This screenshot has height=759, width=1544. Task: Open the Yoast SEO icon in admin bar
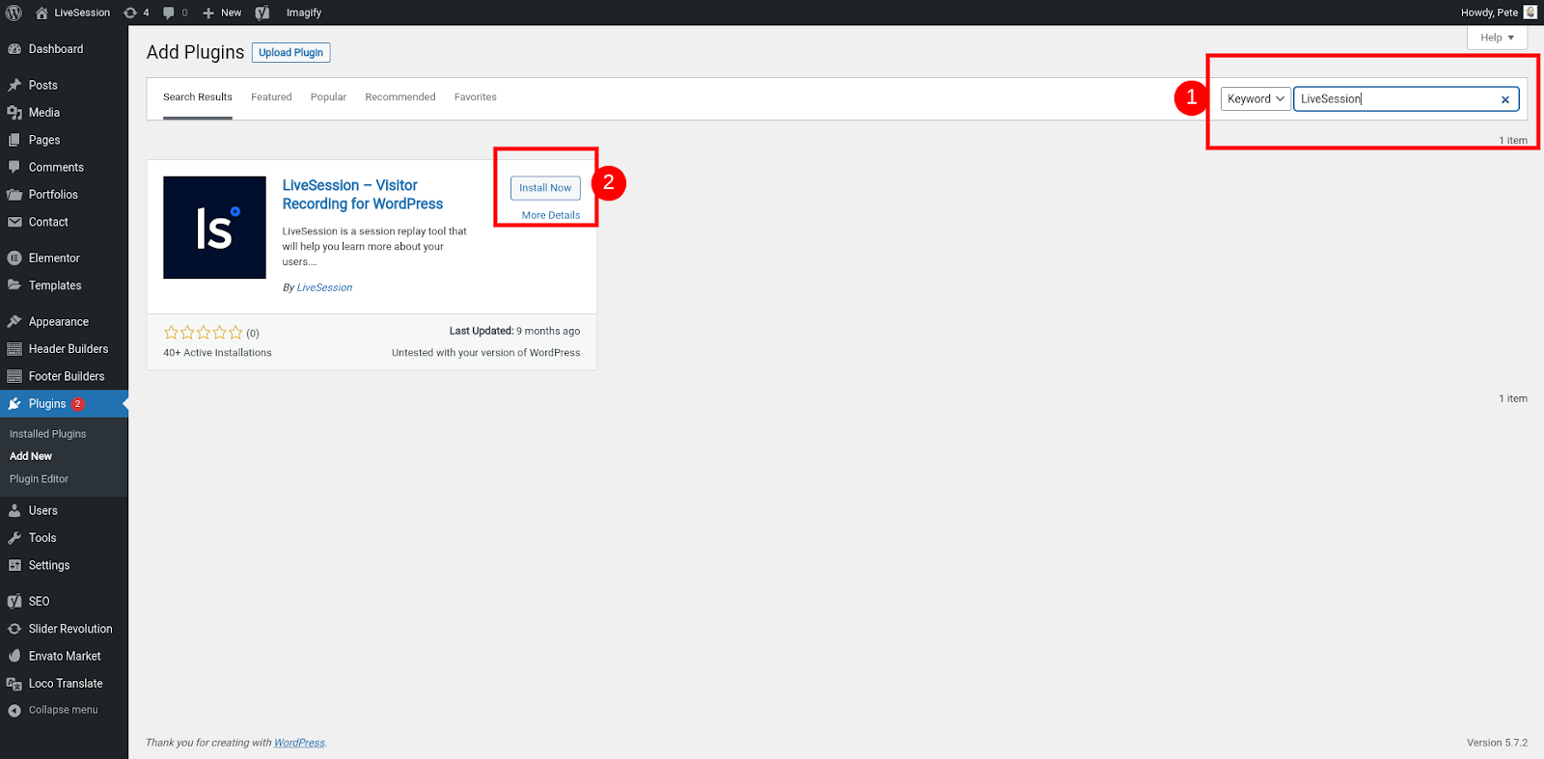click(262, 13)
